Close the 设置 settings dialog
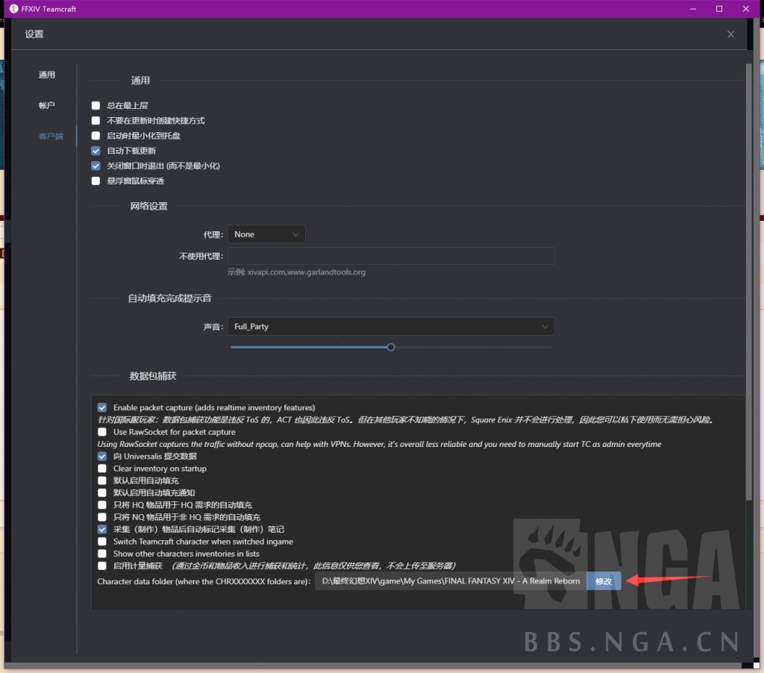 730,34
